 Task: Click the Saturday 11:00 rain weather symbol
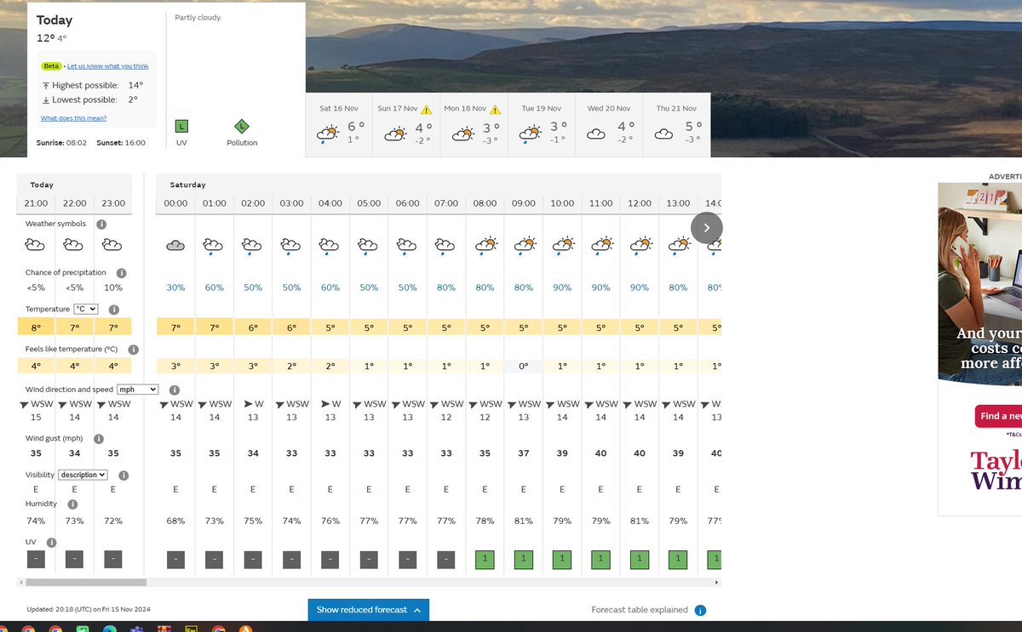pyautogui.click(x=602, y=246)
